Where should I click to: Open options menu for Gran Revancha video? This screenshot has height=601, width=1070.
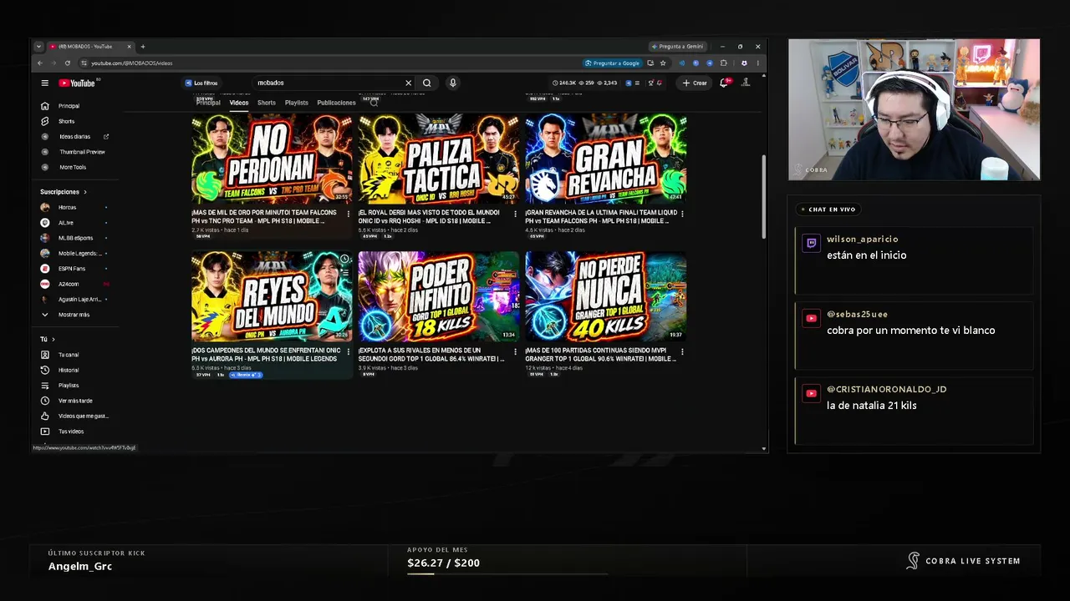point(682,214)
